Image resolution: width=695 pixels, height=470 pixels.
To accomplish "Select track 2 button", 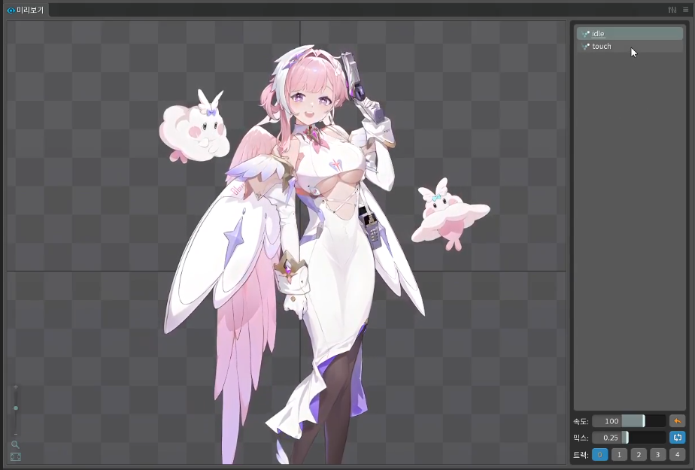I will tap(639, 454).
